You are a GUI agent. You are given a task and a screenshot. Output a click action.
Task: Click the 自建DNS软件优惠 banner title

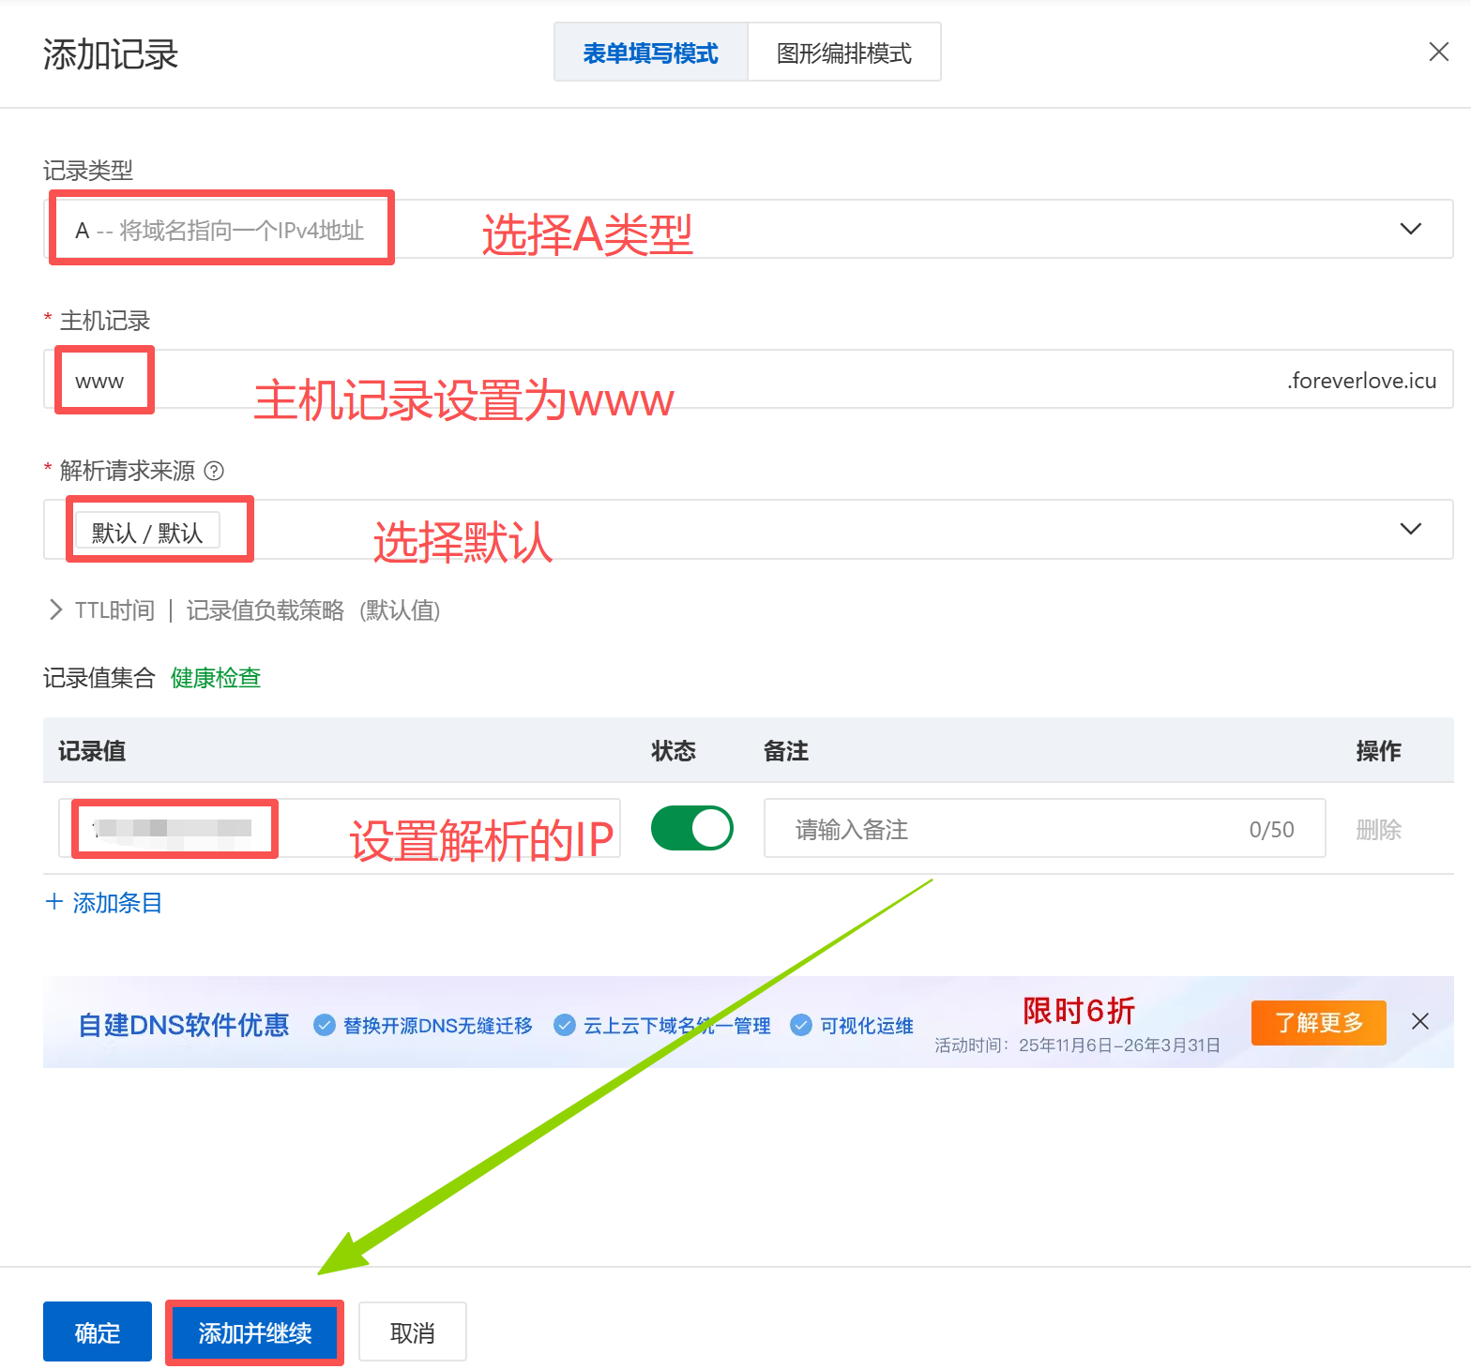(x=184, y=1025)
